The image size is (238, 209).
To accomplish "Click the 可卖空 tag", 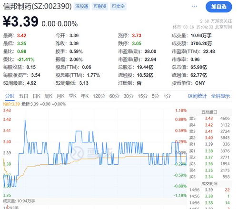I will click(118, 6).
